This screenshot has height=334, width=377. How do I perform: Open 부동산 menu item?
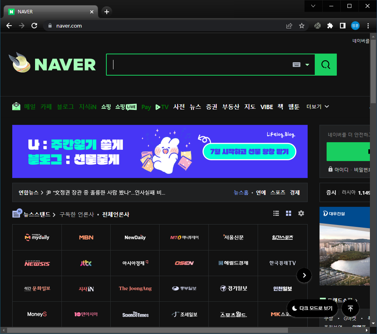click(x=231, y=106)
